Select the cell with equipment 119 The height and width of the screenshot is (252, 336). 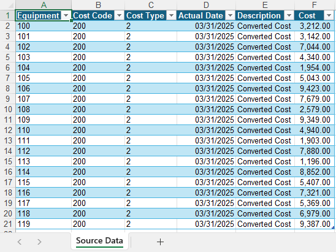click(44, 224)
